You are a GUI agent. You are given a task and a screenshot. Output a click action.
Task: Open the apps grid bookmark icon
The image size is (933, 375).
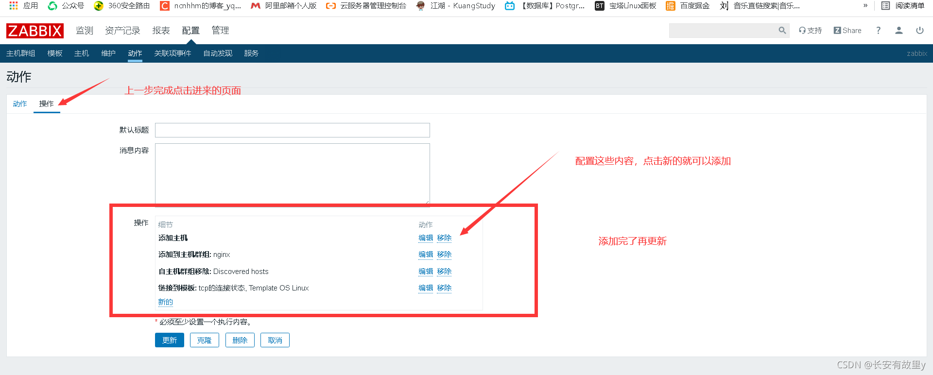(14, 6)
